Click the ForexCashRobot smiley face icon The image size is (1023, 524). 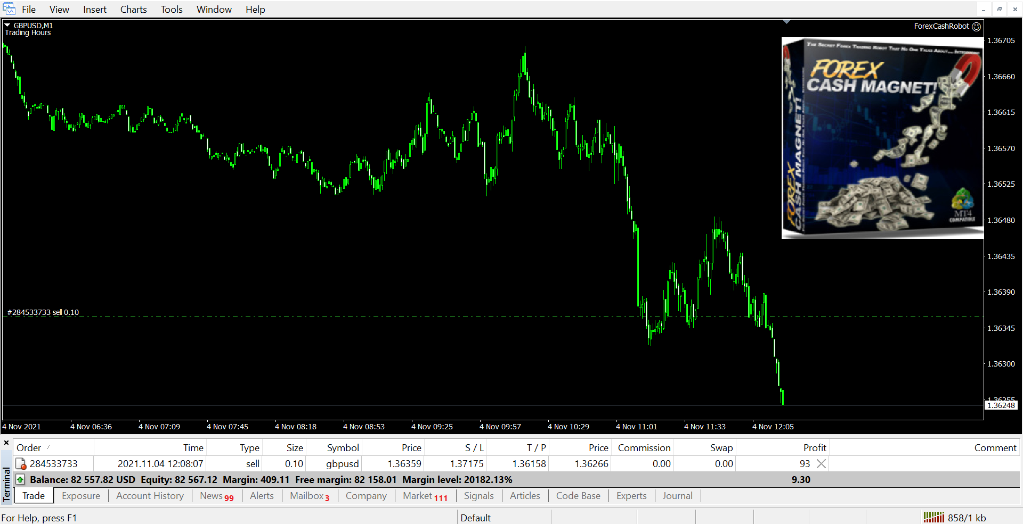click(x=976, y=27)
